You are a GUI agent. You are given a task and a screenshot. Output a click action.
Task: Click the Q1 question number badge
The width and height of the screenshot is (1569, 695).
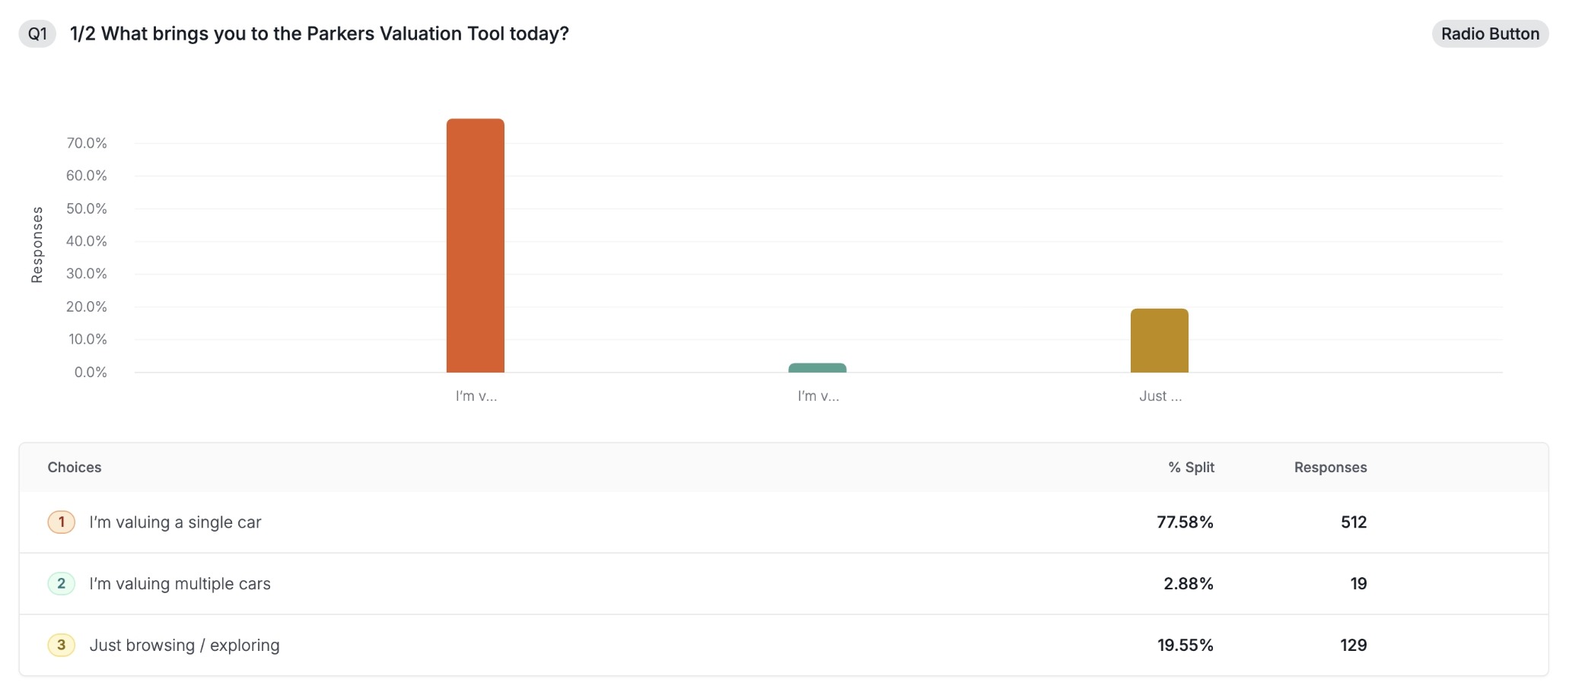(37, 34)
